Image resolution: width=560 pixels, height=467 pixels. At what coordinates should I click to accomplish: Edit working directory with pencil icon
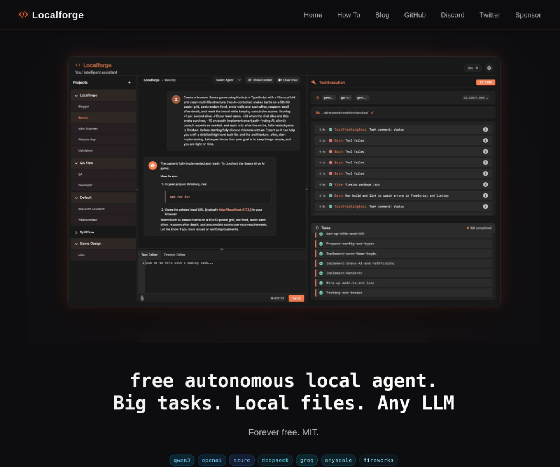(x=372, y=113)
